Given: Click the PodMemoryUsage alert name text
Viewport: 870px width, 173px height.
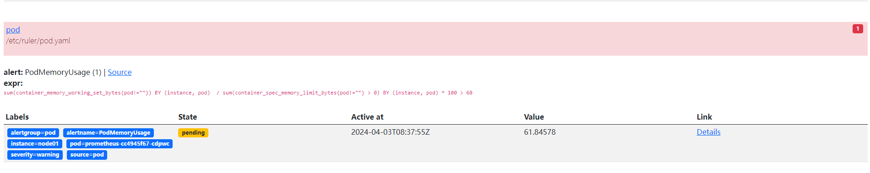Looking at the screenshot, I should pos(57,72).
